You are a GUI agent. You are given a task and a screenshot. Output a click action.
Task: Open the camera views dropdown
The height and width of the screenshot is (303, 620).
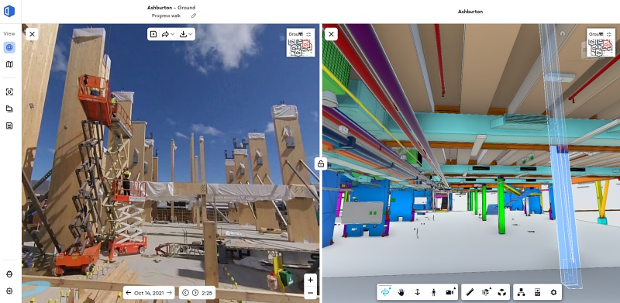(x=450, y=292)
